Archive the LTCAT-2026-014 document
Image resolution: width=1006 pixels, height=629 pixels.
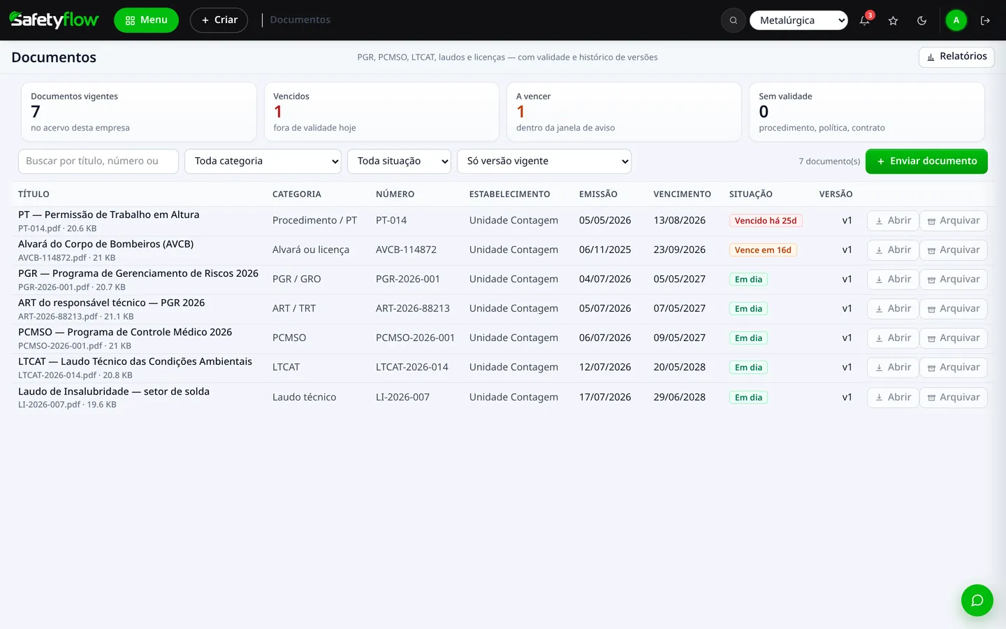pos(954,368)
